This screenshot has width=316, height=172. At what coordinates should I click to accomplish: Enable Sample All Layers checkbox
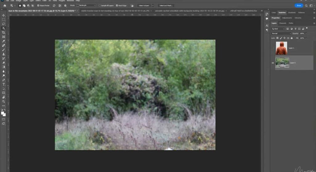[x=100, y=6]
